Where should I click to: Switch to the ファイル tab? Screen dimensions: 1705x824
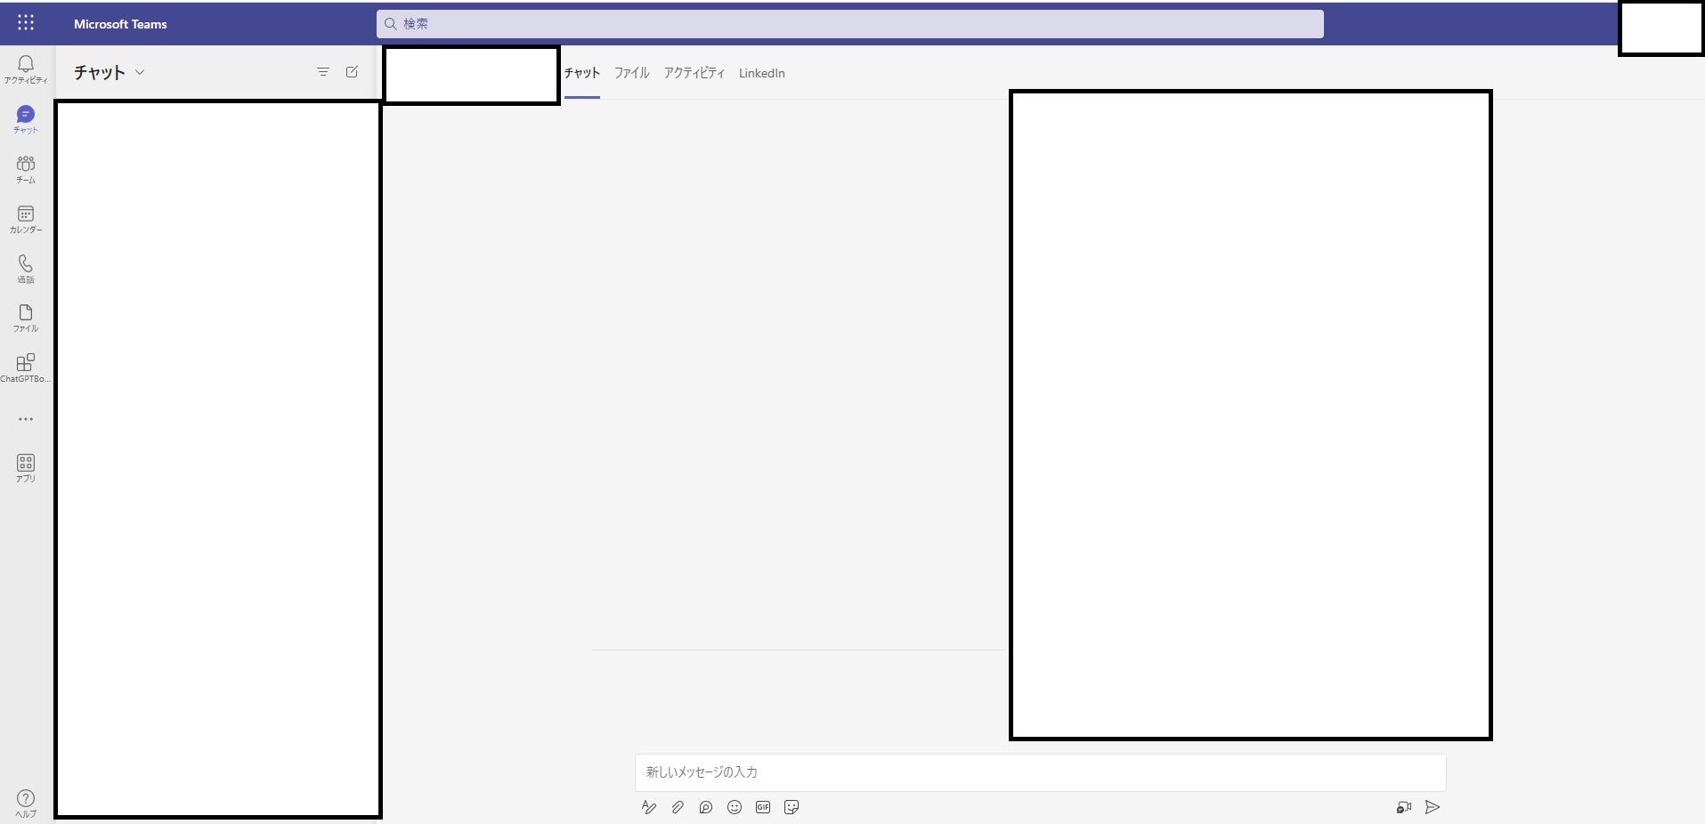coord(632,73)
